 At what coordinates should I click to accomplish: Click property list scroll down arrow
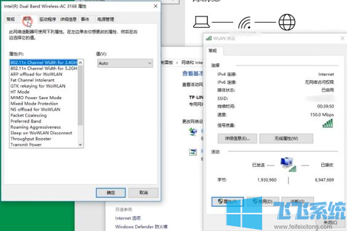point(81,145)
